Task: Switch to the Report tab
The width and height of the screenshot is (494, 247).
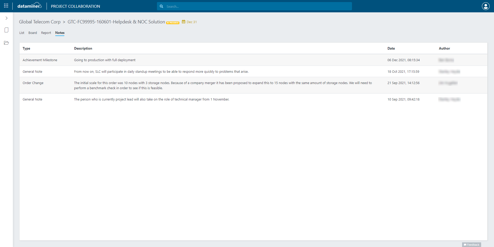Action: coord(46,33)
